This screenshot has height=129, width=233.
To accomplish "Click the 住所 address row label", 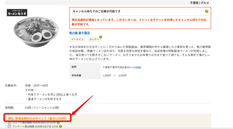I will (x=74, y=67).
